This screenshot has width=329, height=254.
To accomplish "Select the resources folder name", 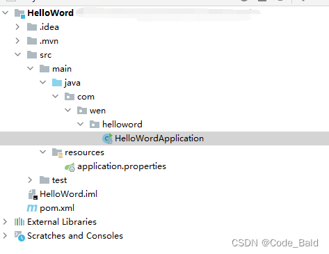I will pos(84,152).
